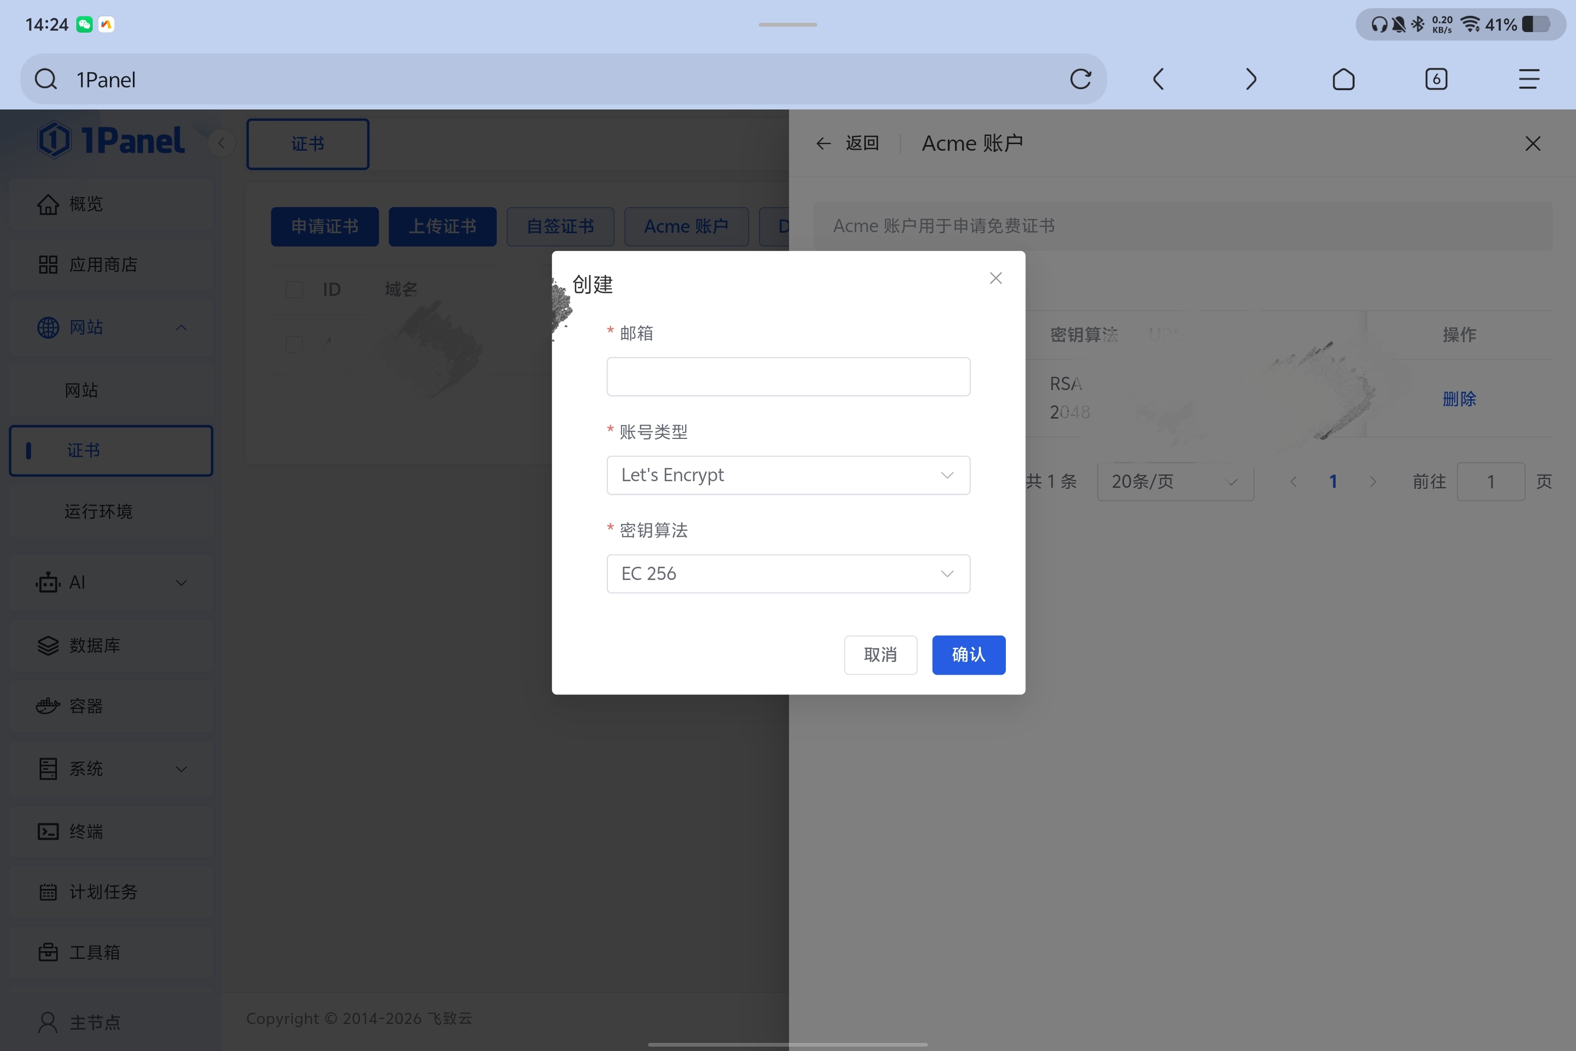Click the 取消 button in the dialog
The width and height of the screenshot is (1576, 1051).
[x=880, y=655]
